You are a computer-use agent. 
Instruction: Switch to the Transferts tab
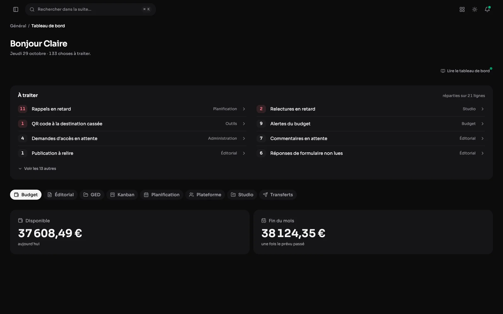point(278,195)
